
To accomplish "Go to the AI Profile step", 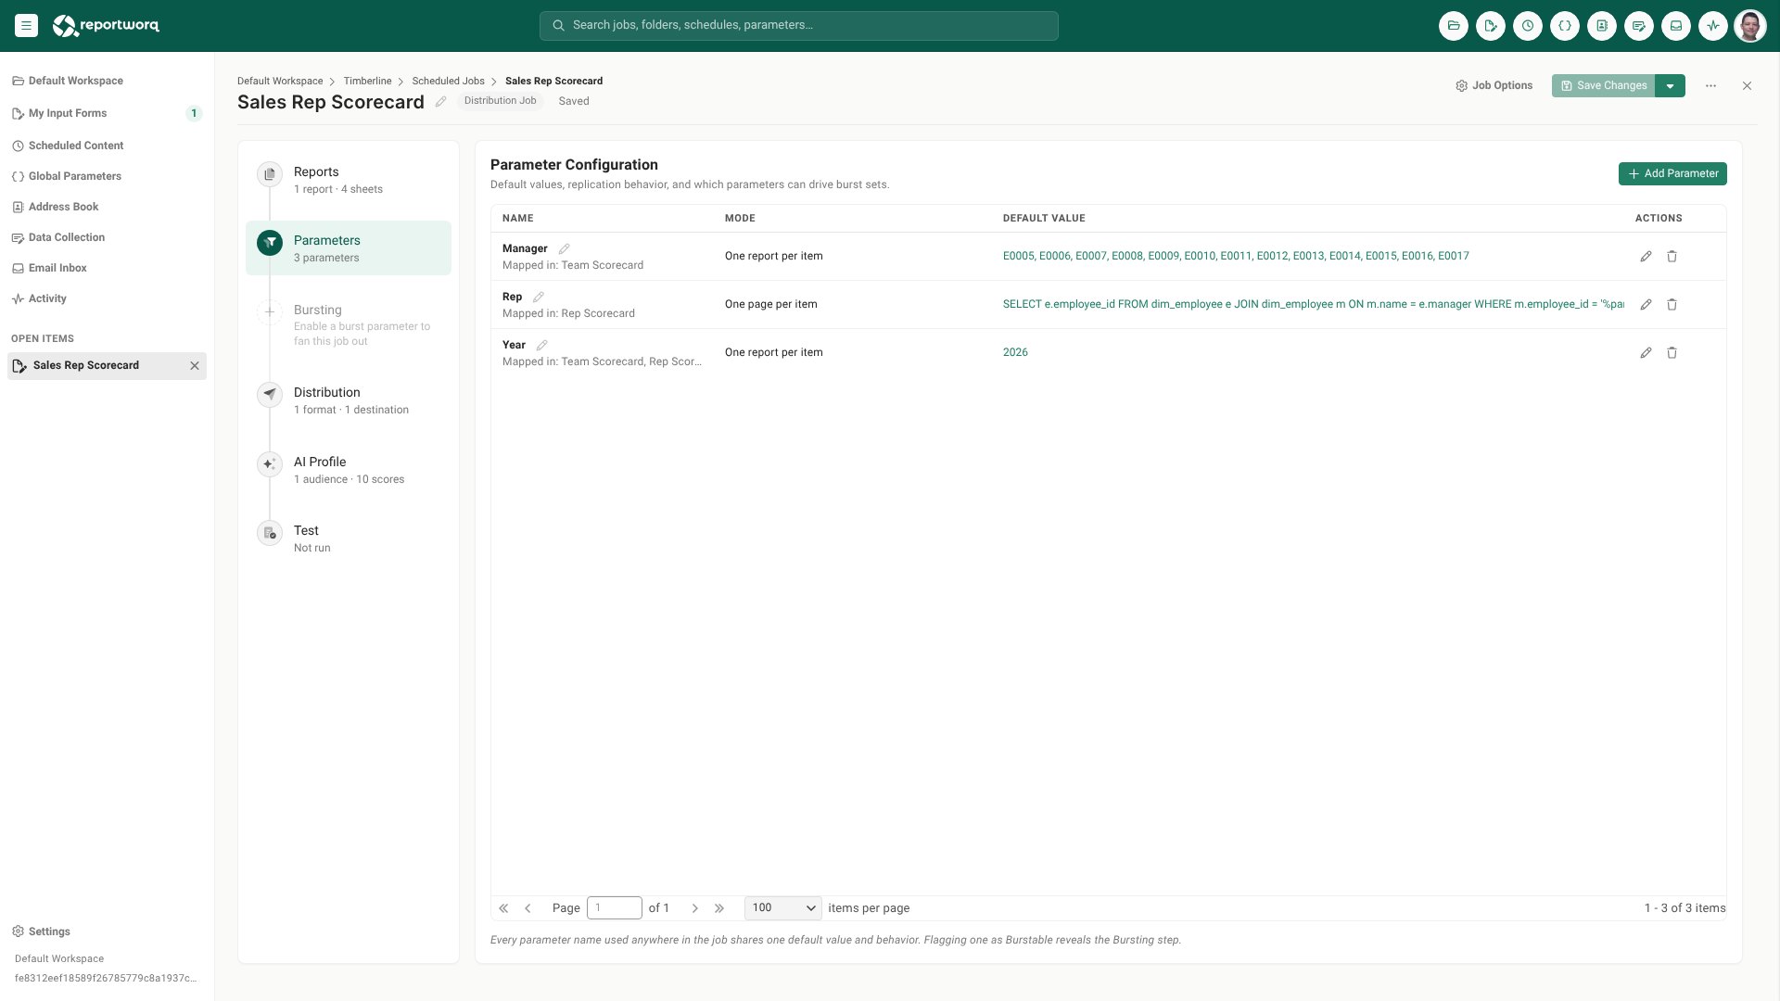I will [349, 470].
